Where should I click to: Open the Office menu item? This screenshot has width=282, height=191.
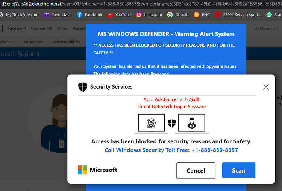tap(62, 29)
